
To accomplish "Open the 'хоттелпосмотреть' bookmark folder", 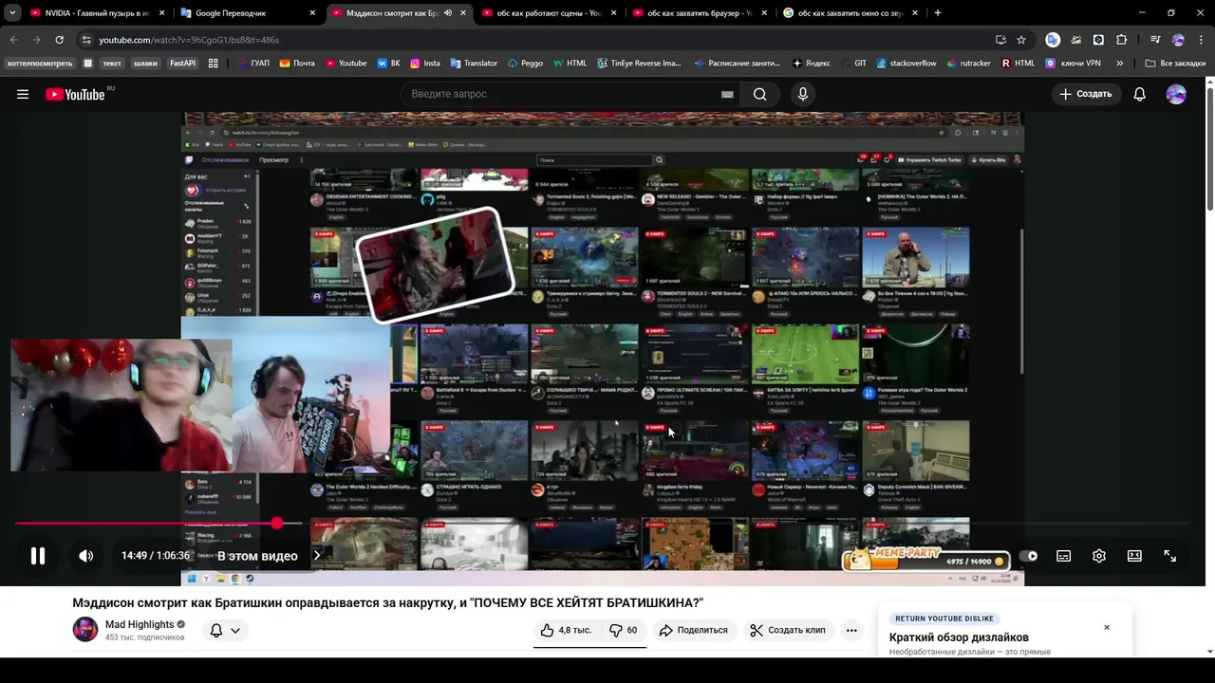I will point(40,64).
